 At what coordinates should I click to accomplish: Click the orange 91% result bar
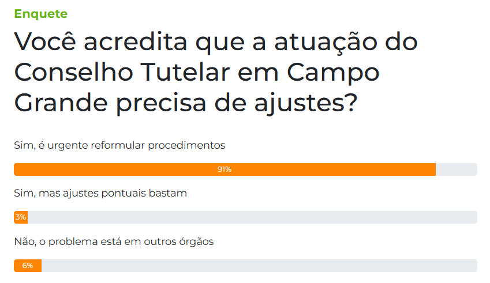pos(225,169)
